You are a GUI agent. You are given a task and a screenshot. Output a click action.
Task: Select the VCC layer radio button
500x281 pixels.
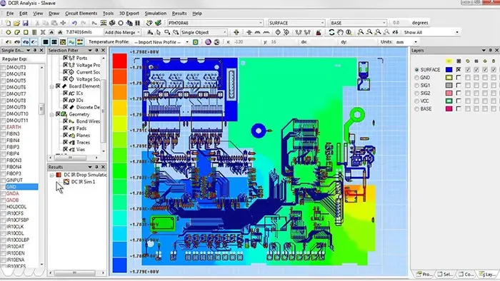click(x=416, y=101)
